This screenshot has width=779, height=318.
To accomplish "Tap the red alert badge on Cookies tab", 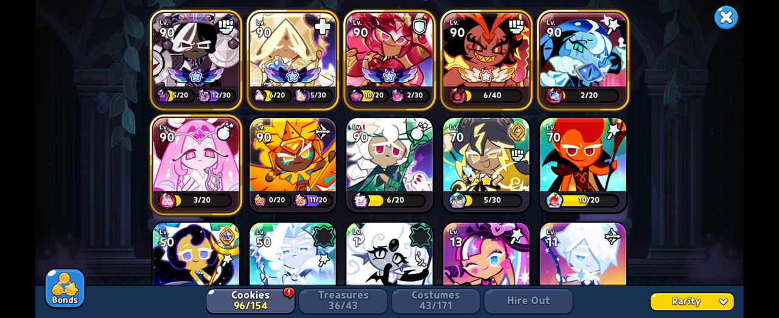I will coord(288,293).
